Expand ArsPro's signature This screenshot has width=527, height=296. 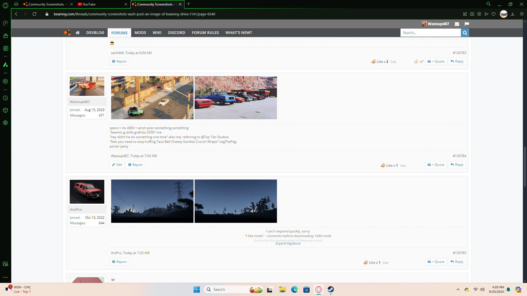pyautogui.click(x=288, y=243)
